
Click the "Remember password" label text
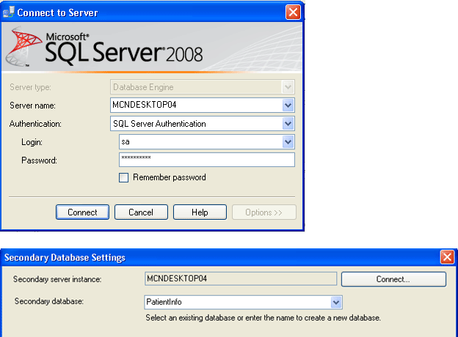[x=170, y=177]
